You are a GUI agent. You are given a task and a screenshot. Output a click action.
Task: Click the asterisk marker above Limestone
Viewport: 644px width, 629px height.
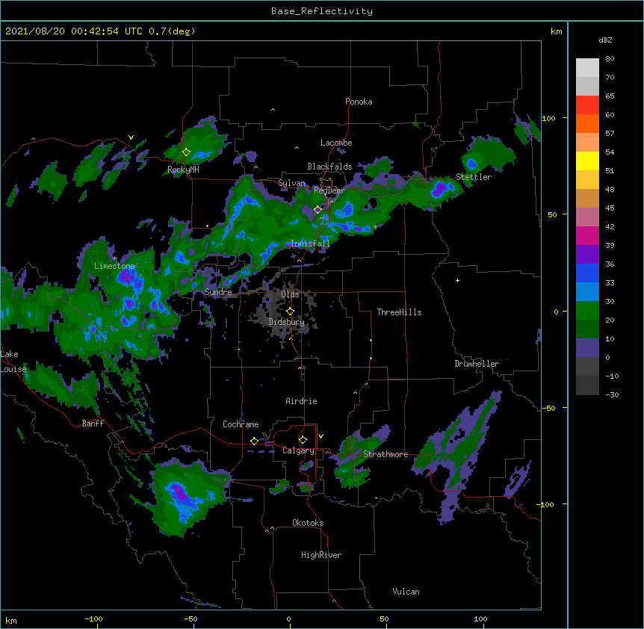[114, 258]
